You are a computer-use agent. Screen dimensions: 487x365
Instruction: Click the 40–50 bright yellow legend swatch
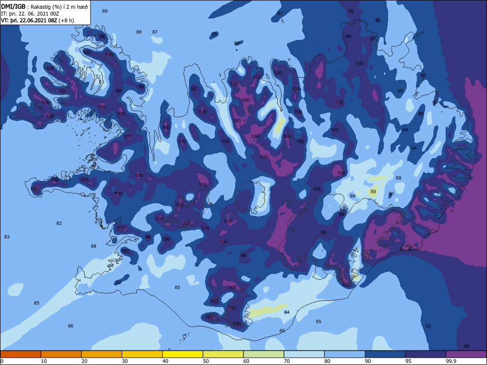click(x=183, y=354)
